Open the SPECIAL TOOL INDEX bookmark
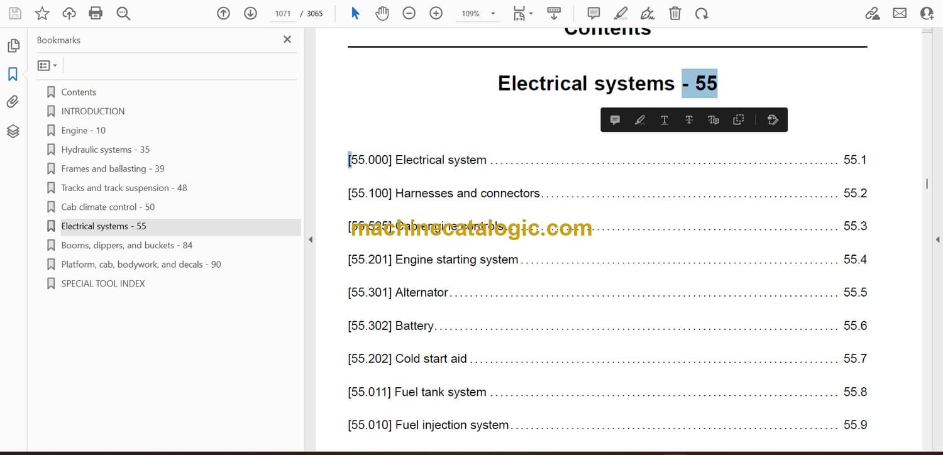 click(103, 283)
